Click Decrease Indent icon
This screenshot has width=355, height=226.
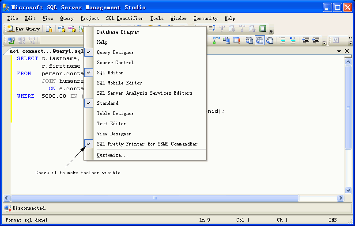(x=306, y=40)
